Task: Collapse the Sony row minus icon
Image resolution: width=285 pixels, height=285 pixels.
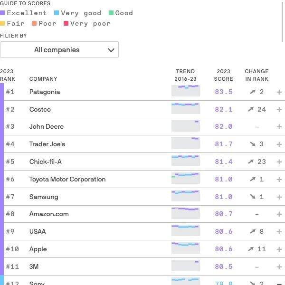Action: (279, 284)
